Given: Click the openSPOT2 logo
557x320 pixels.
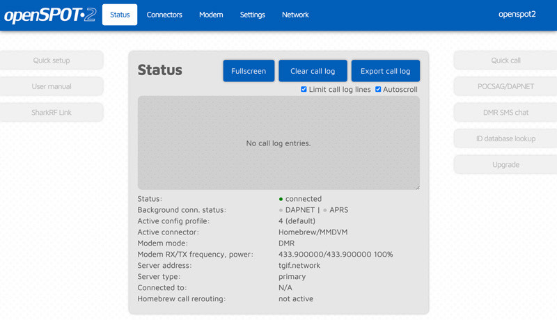Looking at the screenshot, I should tap(50, 15).
